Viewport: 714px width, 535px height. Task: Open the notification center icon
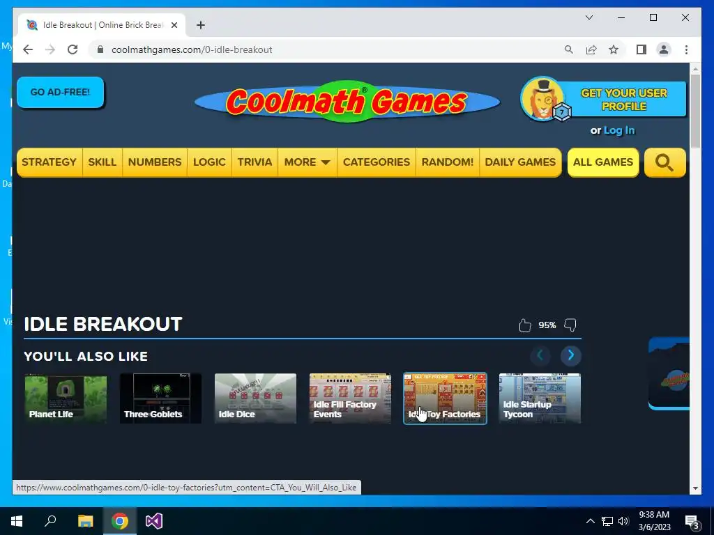tap(692, 522)
